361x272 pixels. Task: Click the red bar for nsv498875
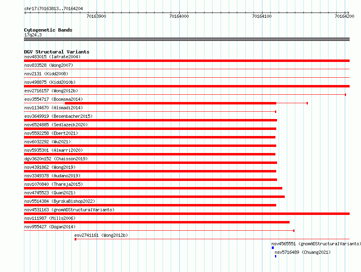click(x=187, y=86)
